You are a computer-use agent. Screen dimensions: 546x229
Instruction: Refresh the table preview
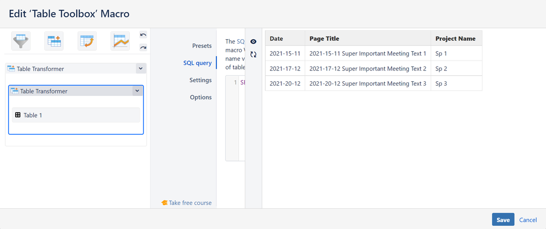(x=254, y=55)
